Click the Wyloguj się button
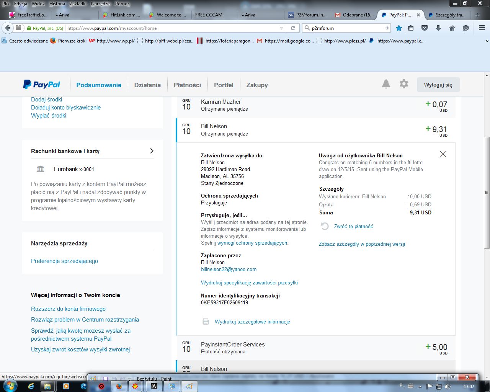The height and width of the screenshot is (392, 490). [438, 85]
